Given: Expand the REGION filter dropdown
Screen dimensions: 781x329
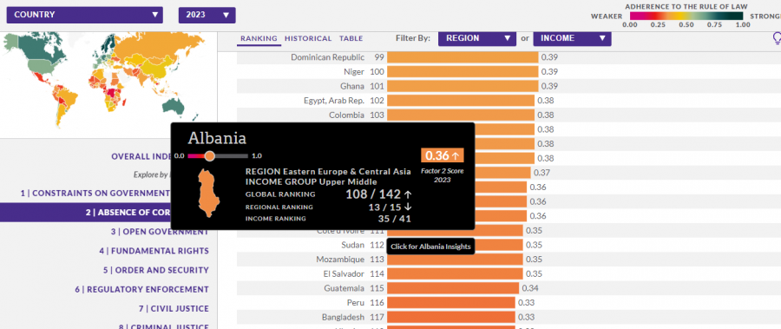Looking at the screenshot, I should pos(477,38).
